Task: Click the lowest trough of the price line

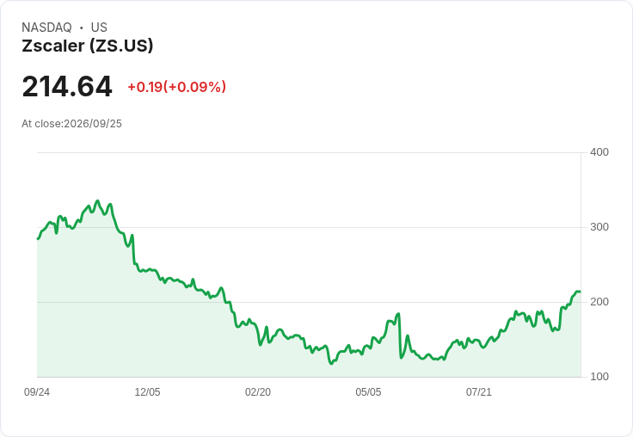Action: tap(331, 364)
